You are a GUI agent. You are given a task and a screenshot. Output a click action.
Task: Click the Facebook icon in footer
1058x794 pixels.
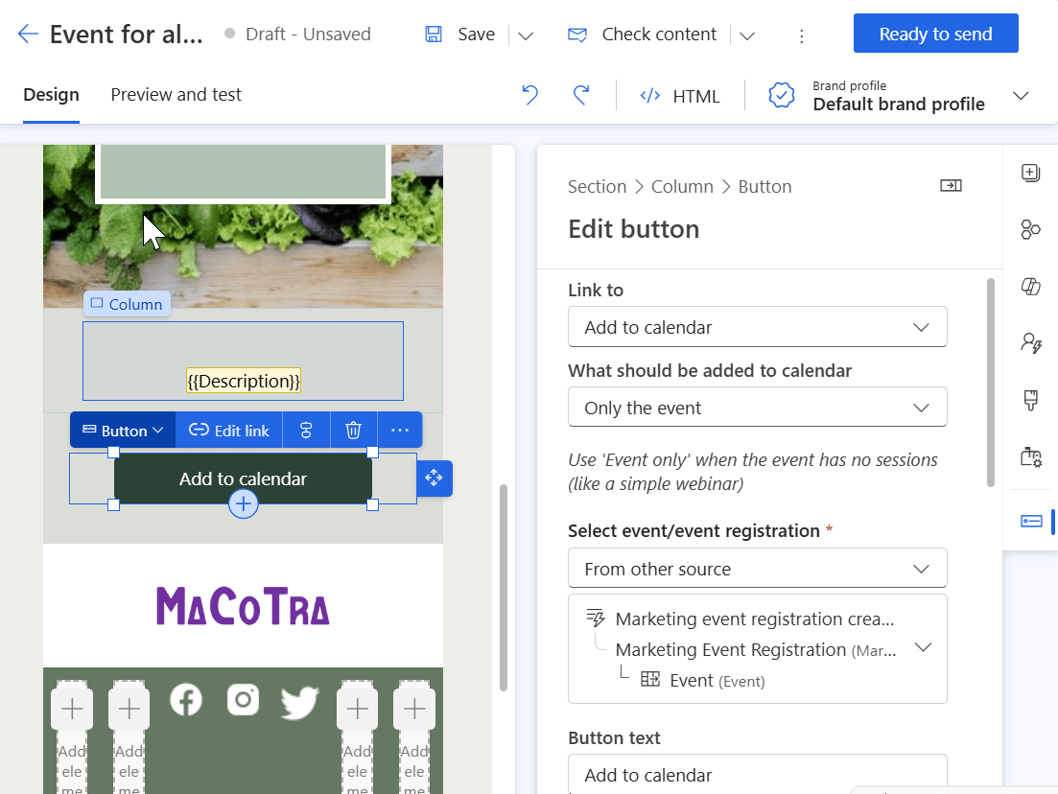pyautogui.click(x=186, y=700)
